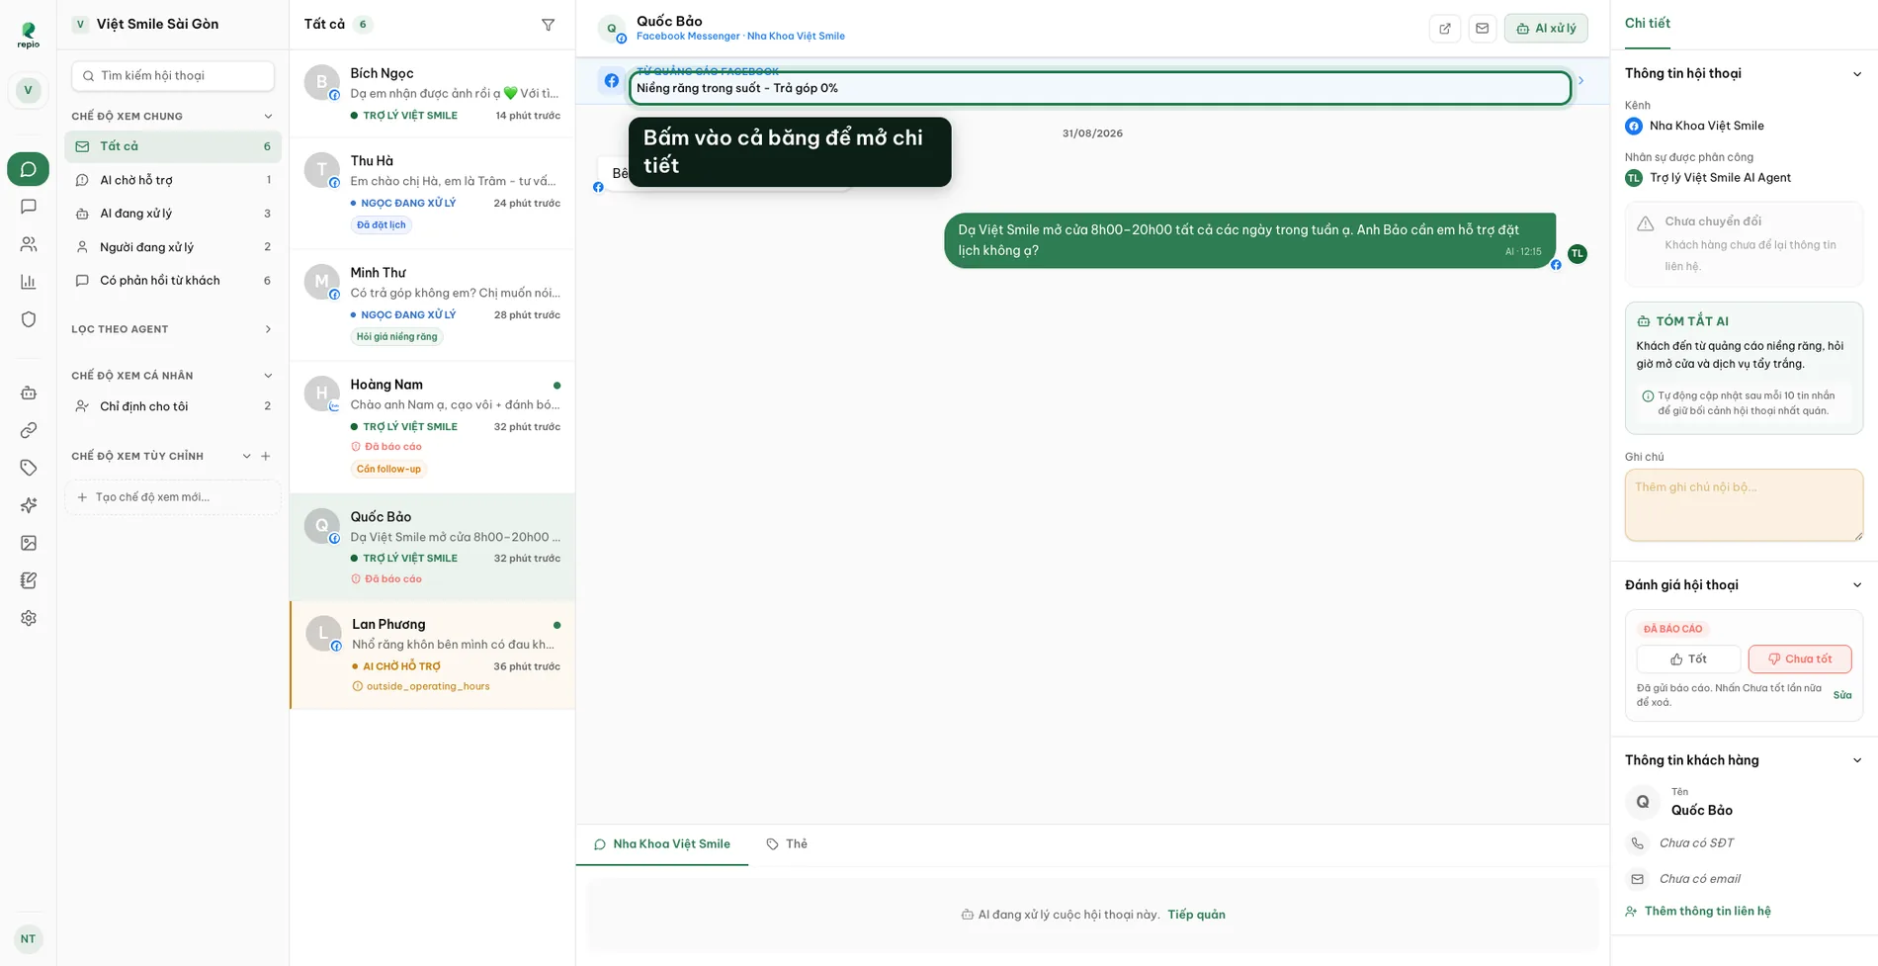
Task: Click the plus icon next to Chế độ xem tùy chỉnh
Action: pos(265,456)
